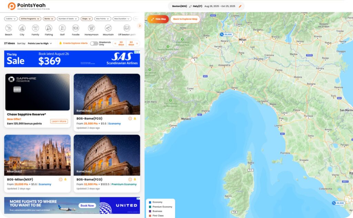The image size is (353, 218).
Task: Click the 25,500 map marker near Rome
Action: coord(339,203)
